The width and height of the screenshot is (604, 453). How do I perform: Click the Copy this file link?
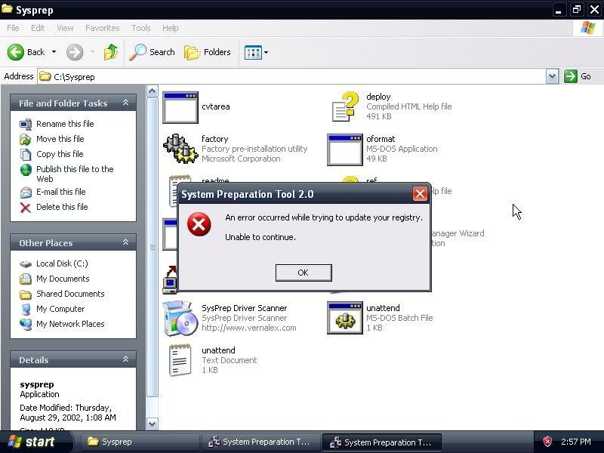click(x=60, y=154)
